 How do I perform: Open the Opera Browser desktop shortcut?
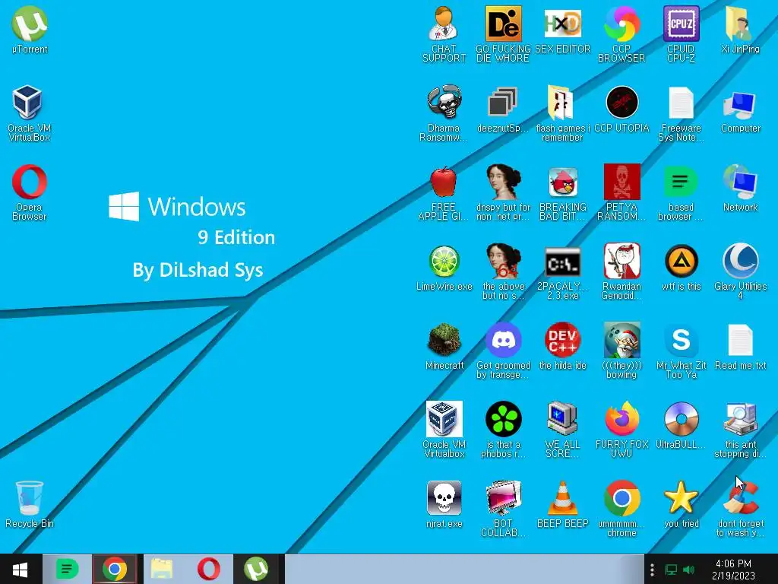coord(30,182)
